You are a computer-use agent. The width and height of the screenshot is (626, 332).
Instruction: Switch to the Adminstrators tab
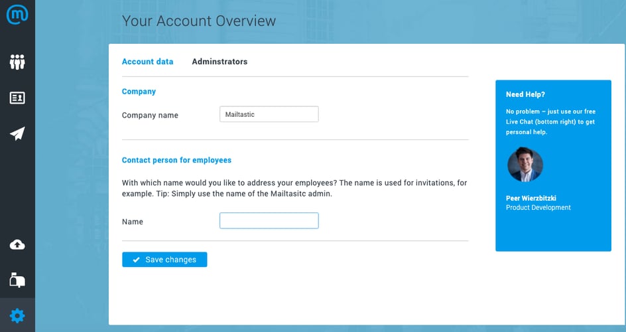click(x=219, y=62)
